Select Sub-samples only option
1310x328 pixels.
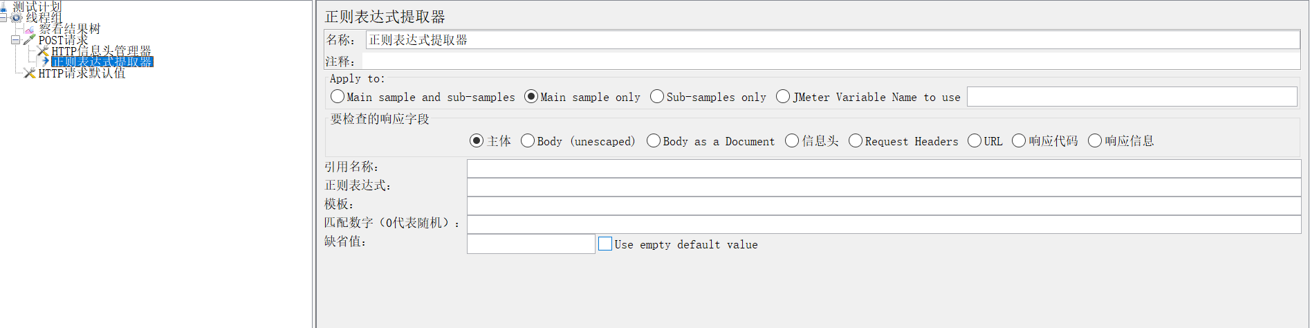point(708,97)
